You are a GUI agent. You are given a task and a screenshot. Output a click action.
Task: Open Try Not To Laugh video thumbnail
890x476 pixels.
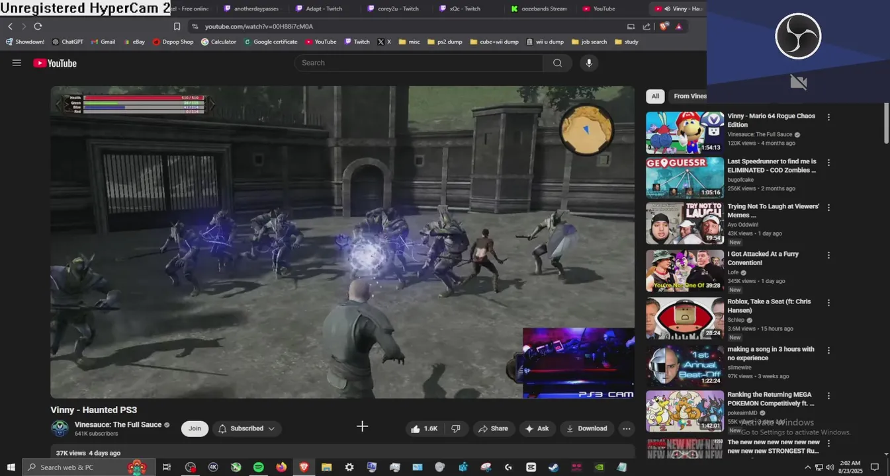pyautogui.click(x=684, y=223)
